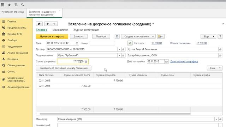
Task: Click Комментарий input field
Action: click(138, 125)
